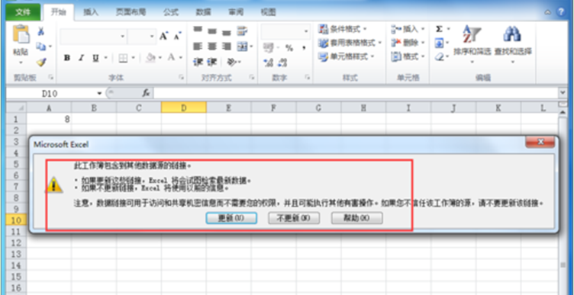Switch to the 插入 ribbon tab
The width and height of the screenshot is (574, 295).
coord(91,12)
